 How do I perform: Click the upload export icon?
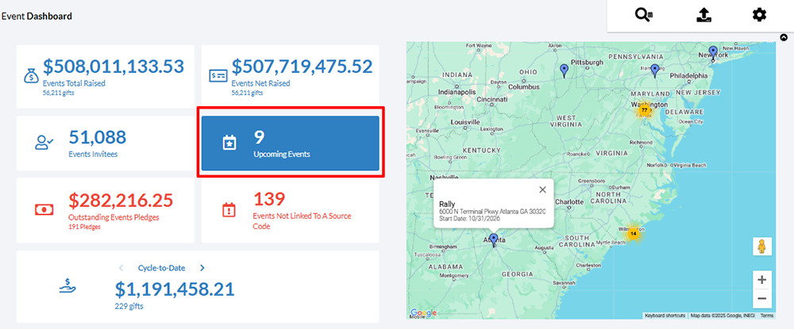click(703, 15)
